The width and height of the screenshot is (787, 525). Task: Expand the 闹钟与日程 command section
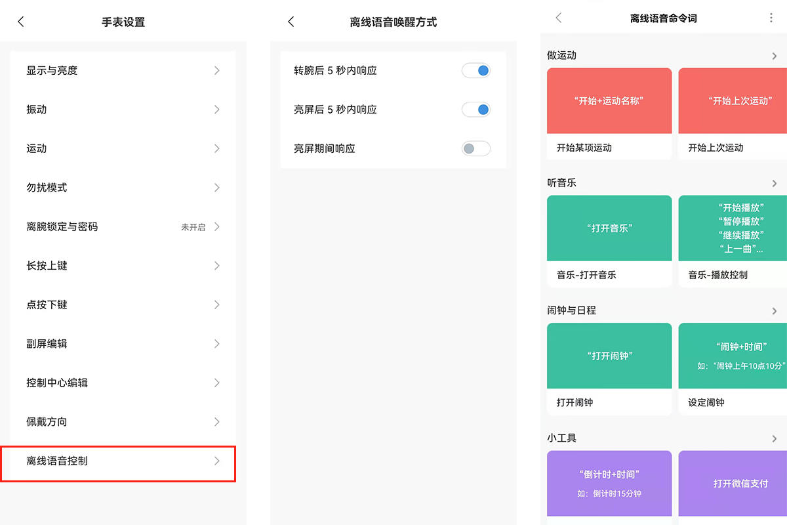pos(775,310)
